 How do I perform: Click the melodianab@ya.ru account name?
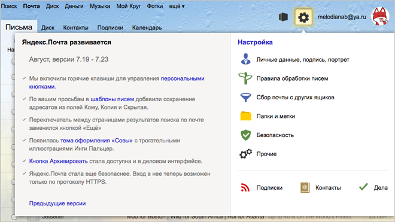(x=342, y=17)
